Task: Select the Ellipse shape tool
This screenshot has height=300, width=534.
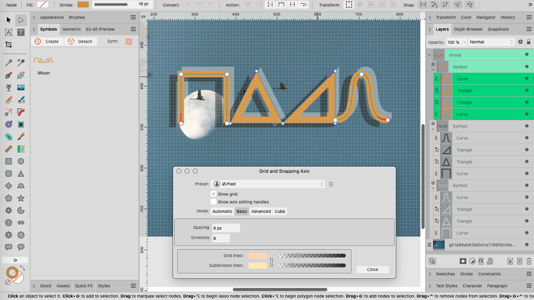Action: coord(21,161)
